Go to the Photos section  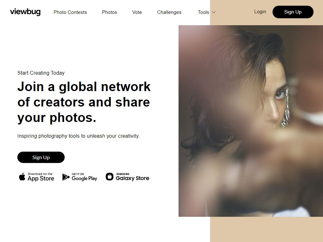point(109,12)
